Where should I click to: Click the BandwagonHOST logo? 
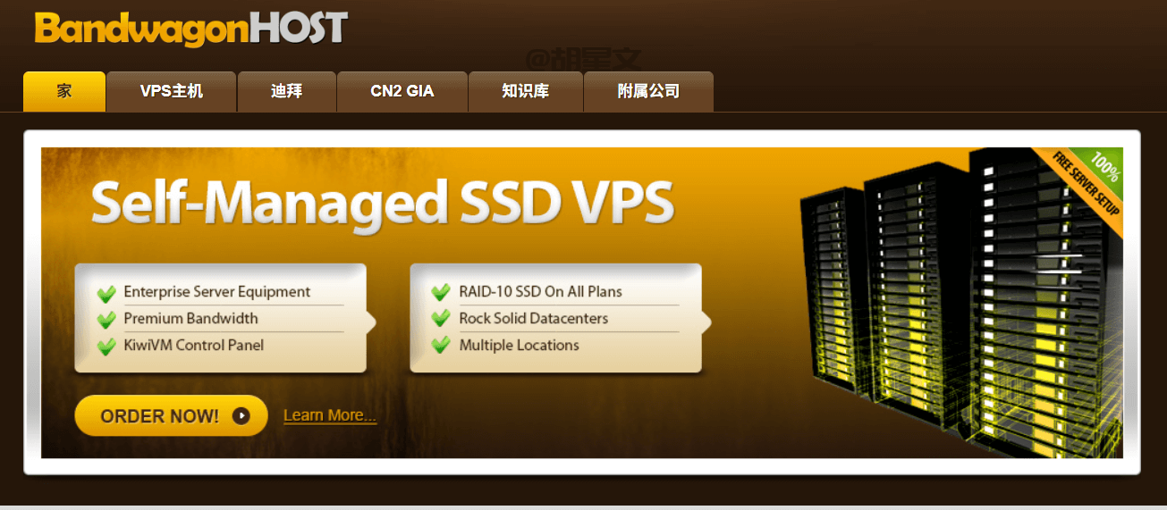point(190,29)
